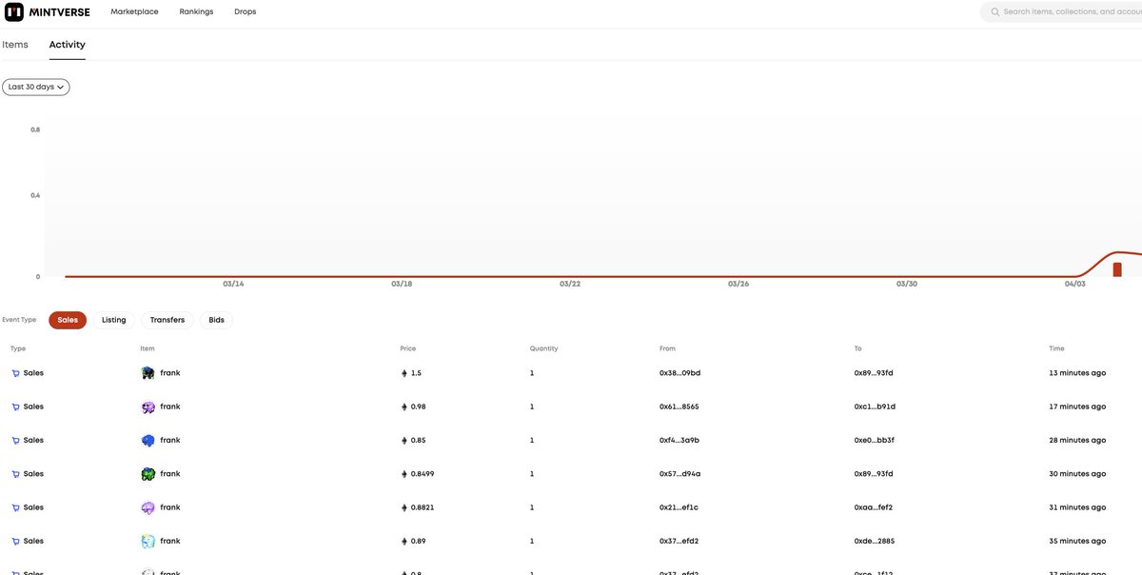Open frank thumbnail in 13 minutes ago row
Screen dimensions: 1142x575
(148, 373)
